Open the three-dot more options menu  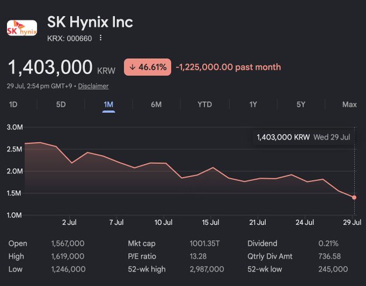click(101, 38)
